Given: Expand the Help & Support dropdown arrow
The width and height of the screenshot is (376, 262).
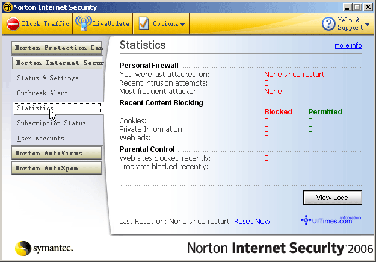Looking at the screenshot, I should [367, 25].
